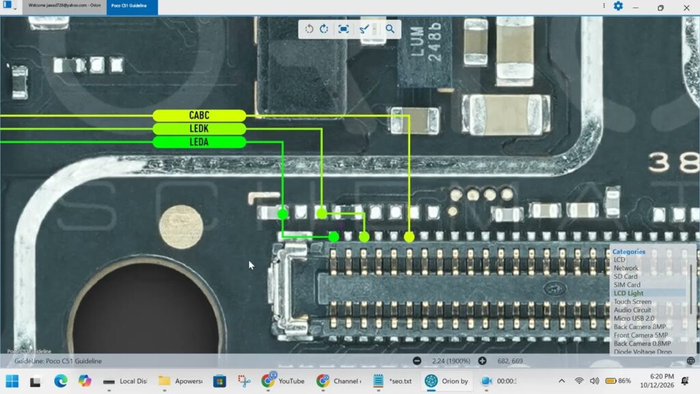Open the Orion settings gear
The width and height of the screenshot is (700, 394).
[618, 6]
